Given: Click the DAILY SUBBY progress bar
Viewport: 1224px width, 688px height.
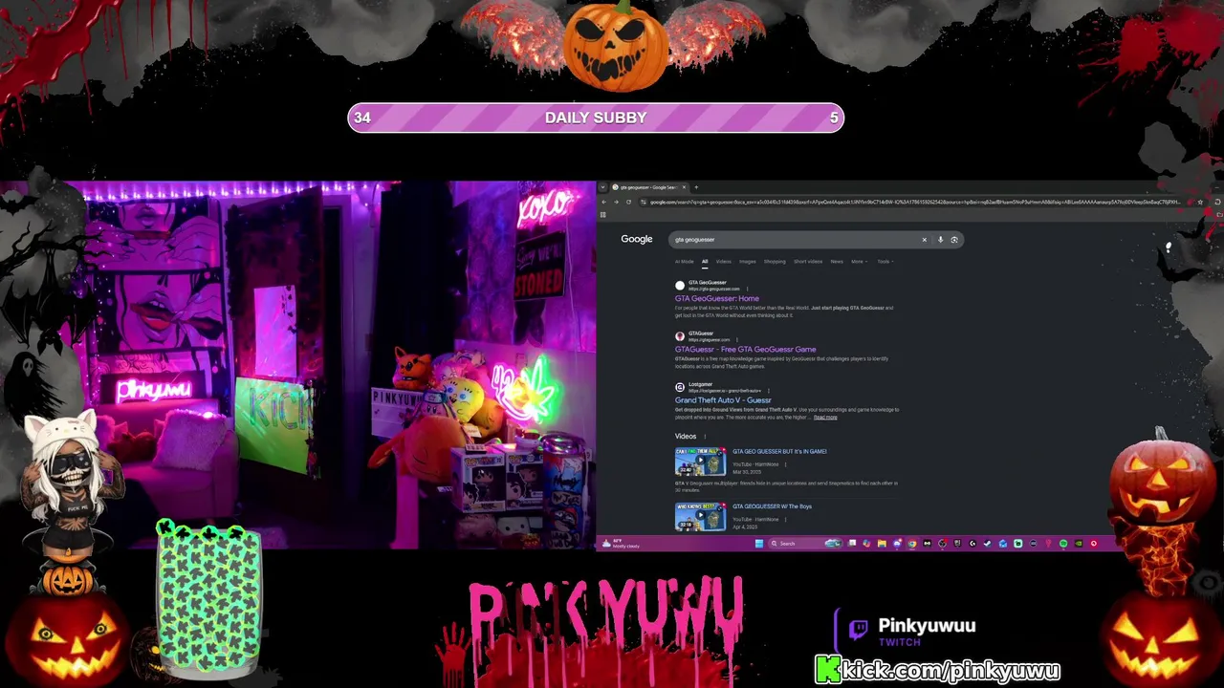Looking at the screenshot, I should coord(596,118).
